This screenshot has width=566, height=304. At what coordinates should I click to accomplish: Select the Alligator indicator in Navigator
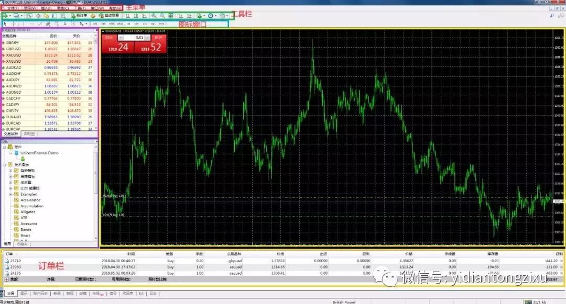[x=28, y=212]
